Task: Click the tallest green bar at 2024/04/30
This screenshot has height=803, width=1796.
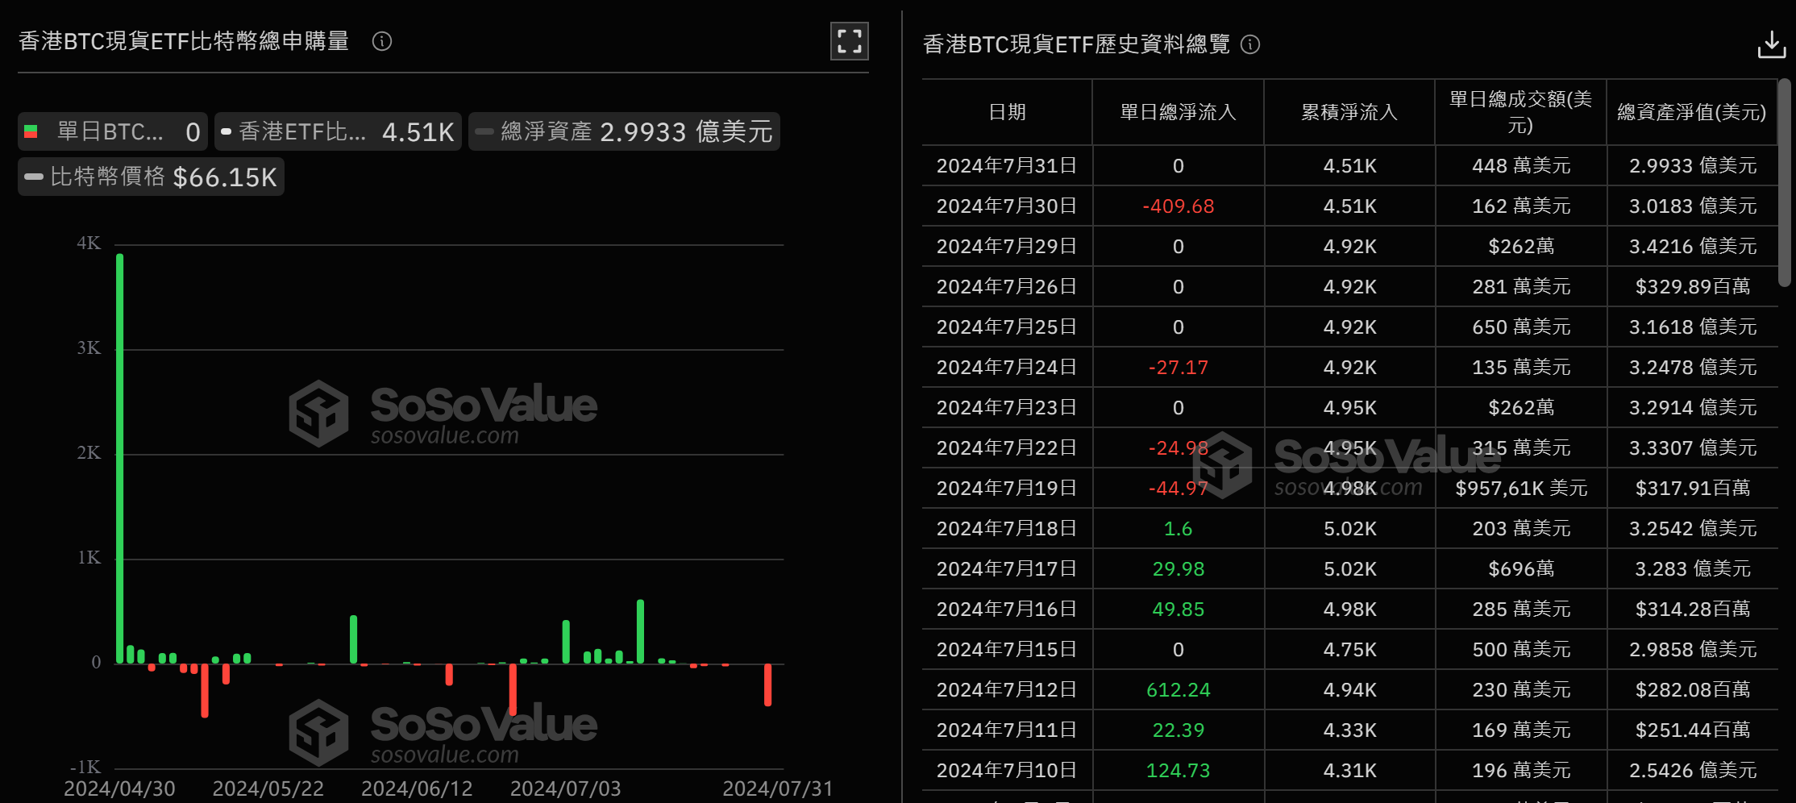Action: click(x=120, y=458)
